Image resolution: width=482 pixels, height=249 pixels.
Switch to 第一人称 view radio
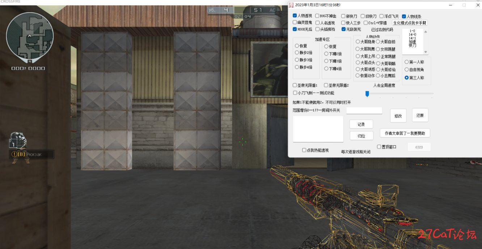click(x=407, y=62)
